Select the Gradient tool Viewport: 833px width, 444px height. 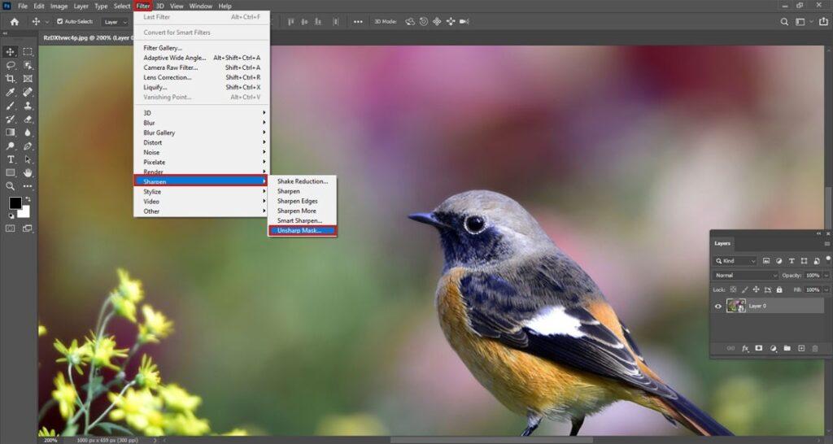tap(10, 133)
